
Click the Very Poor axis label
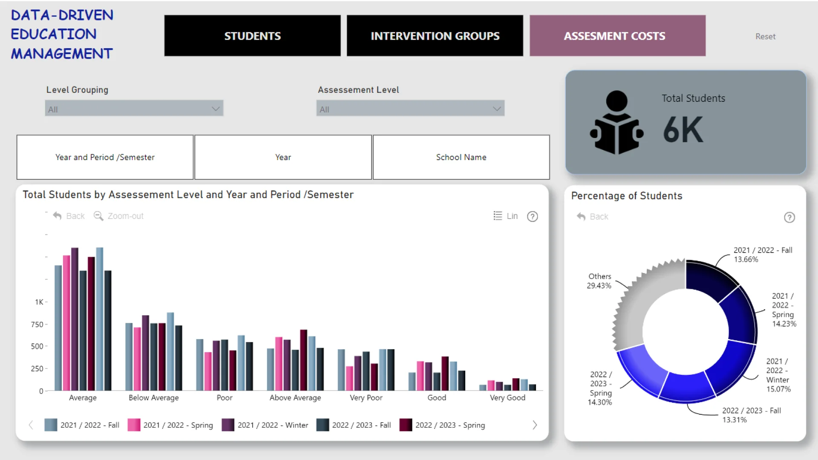(366, 397)
